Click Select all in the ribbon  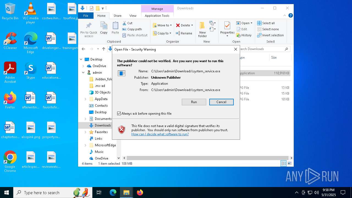pos(266,23)
